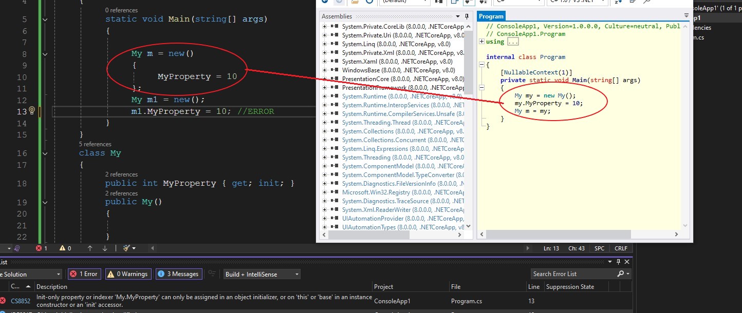Collapse the Program class block in ILSpy

481,65
